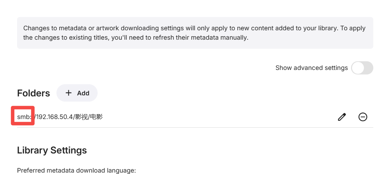
Task: Click the divider line under the folder entry
Action: [195, 127]
